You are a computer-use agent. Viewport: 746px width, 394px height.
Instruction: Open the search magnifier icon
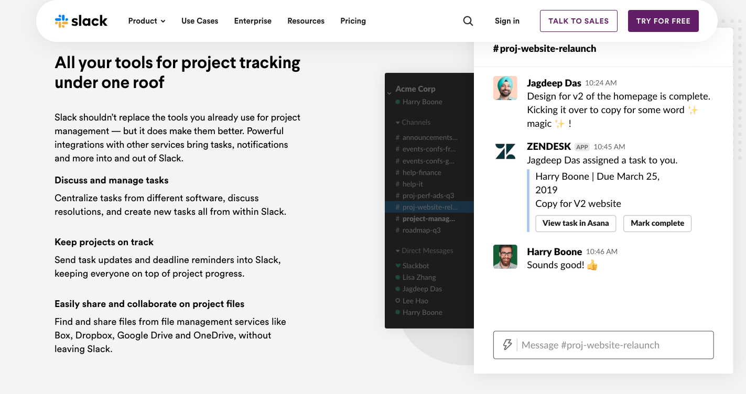click(x=468, y=21)
